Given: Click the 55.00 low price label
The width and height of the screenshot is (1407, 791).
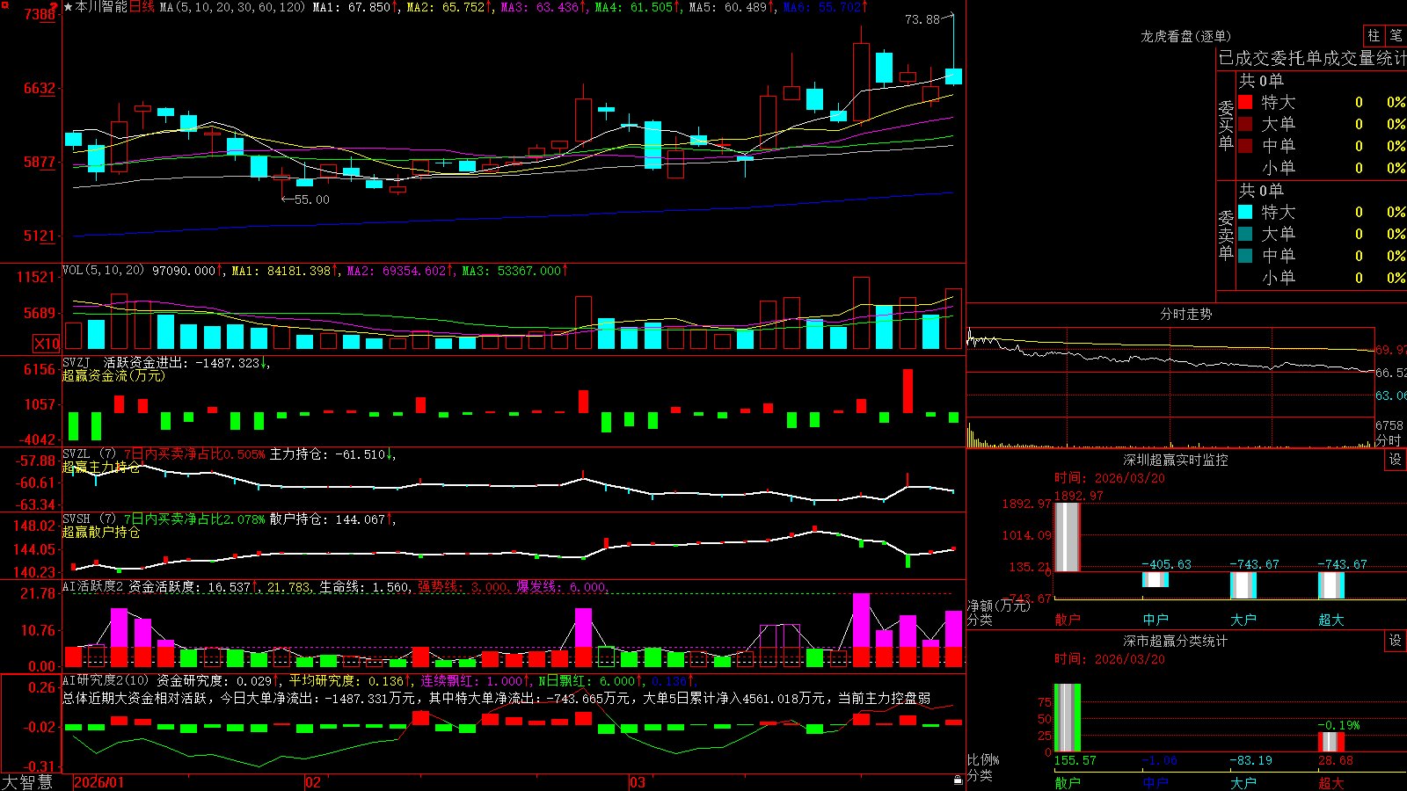Looking at the screenshot, I should point(312,200).
